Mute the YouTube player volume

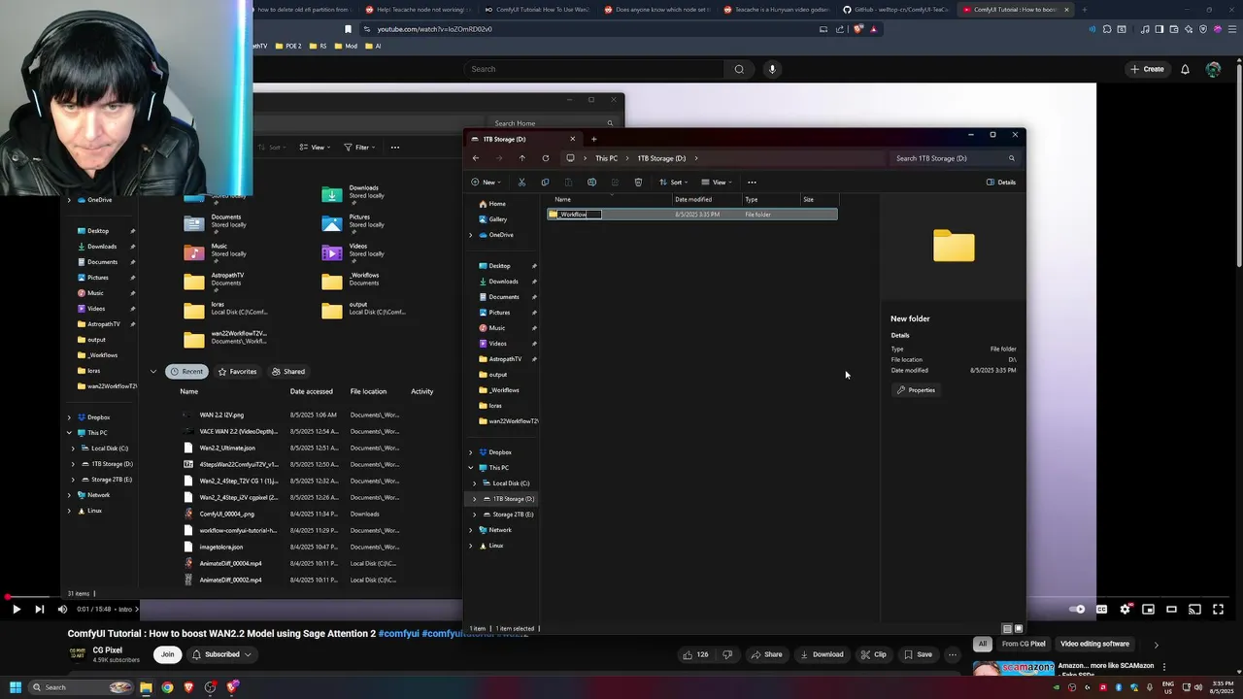coord(62,610)
